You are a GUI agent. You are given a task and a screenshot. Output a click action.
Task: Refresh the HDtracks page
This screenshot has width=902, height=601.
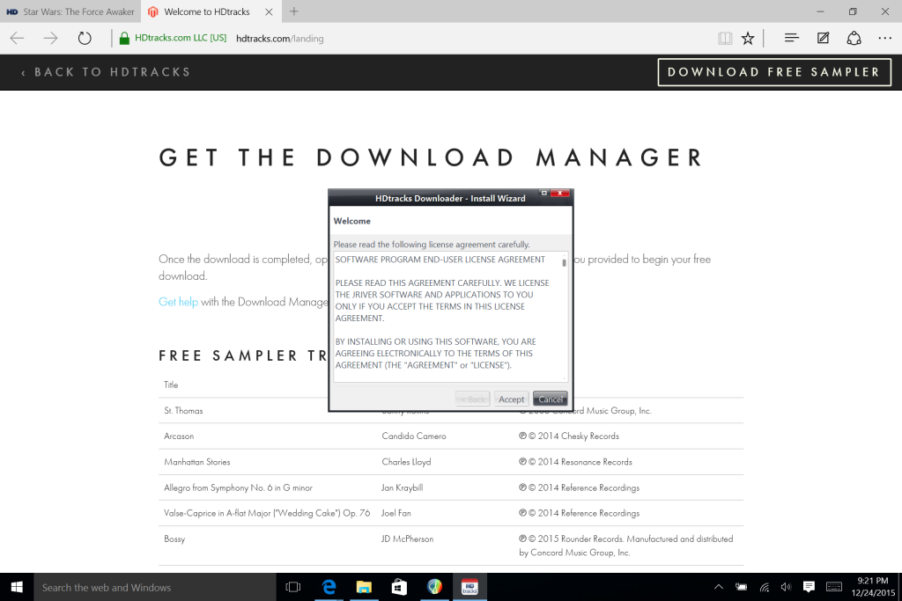click(85, 39)
